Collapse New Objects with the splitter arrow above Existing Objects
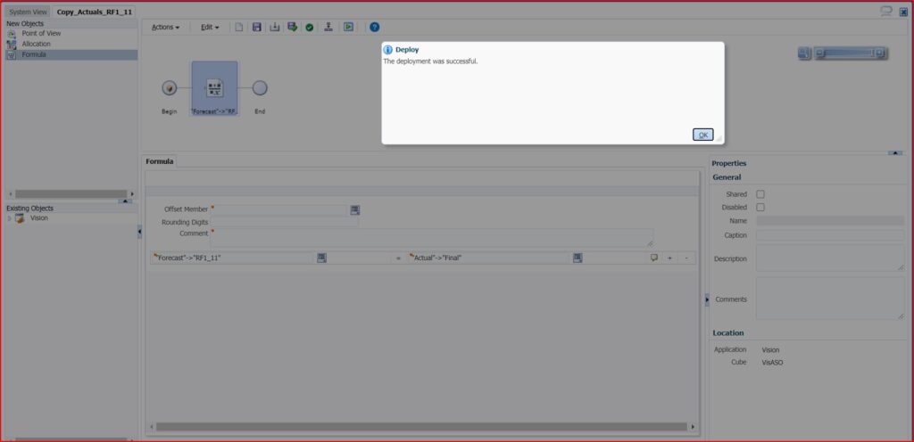Image resolution: width=914 pixels, height=442 pixels. (125, 201)
